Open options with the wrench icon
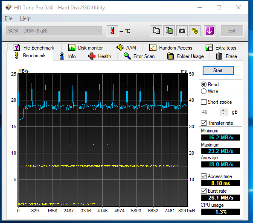This screenshot has width=253, height=223. click(195, 31)
